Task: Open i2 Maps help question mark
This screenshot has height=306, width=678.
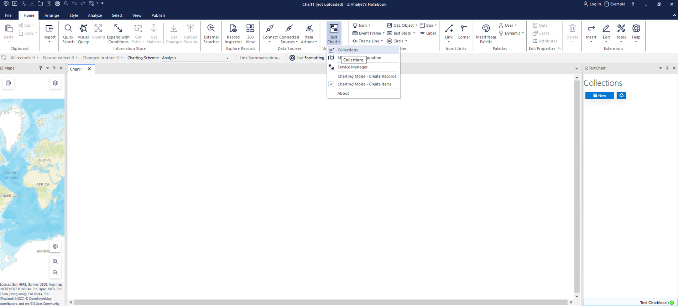Action: pos(40,68)
